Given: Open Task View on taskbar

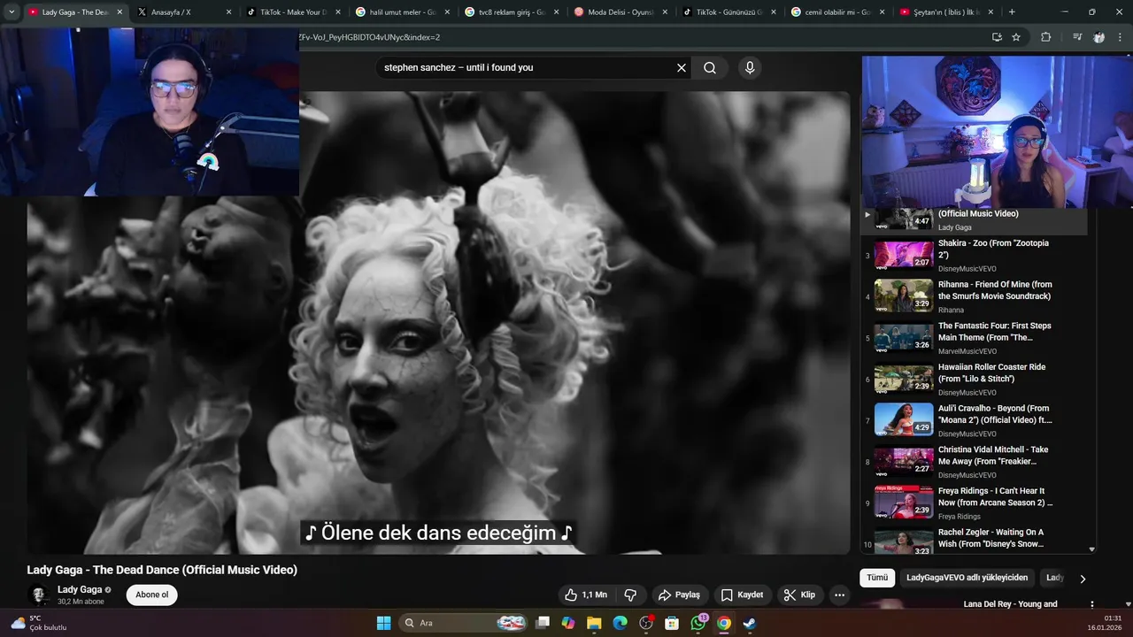Looking at the screenshot, I should (x=543, y=623).
